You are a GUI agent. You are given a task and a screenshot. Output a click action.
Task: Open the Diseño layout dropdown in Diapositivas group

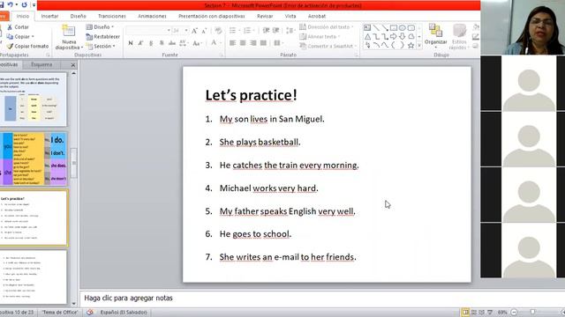[x=100, y=27]
